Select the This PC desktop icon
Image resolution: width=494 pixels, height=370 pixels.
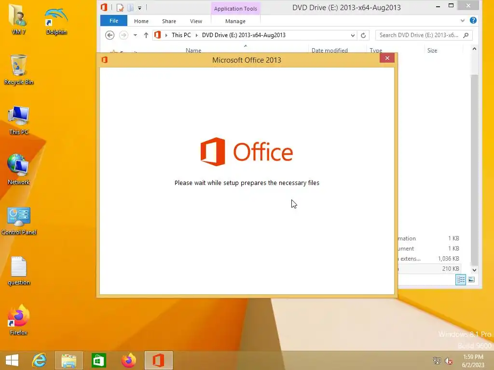click(x=19, y=120)
